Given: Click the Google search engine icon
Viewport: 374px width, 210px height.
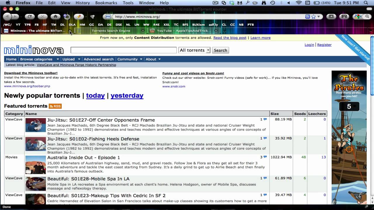Looking at the screenshot, I should pyautogui.click(x=357, y=17).
